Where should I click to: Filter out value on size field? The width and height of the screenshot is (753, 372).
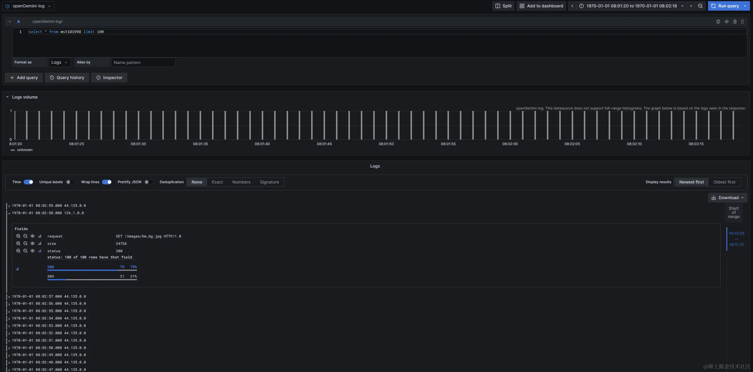(25, 243)
